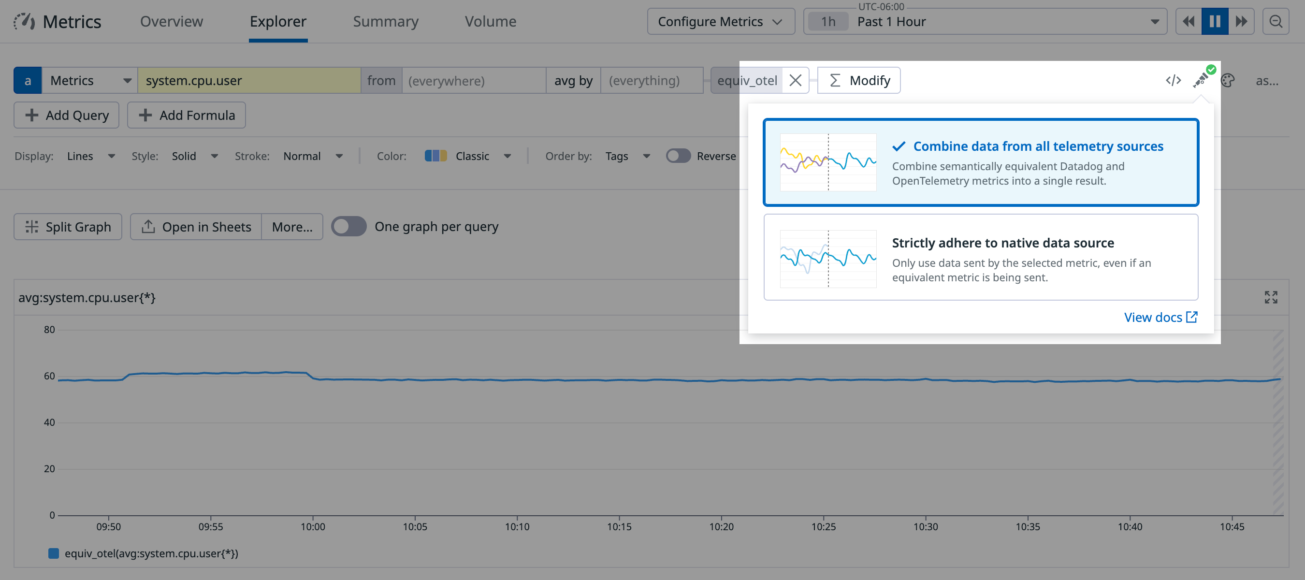This screenshot has width=1305, height=580.
Task: Remove the equiv_otel function
Action: (795, 80)
